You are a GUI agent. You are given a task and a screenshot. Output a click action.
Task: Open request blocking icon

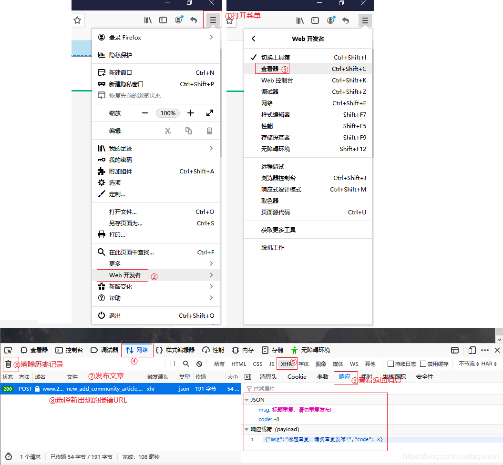pyautogui.click(x=199, y=364)
